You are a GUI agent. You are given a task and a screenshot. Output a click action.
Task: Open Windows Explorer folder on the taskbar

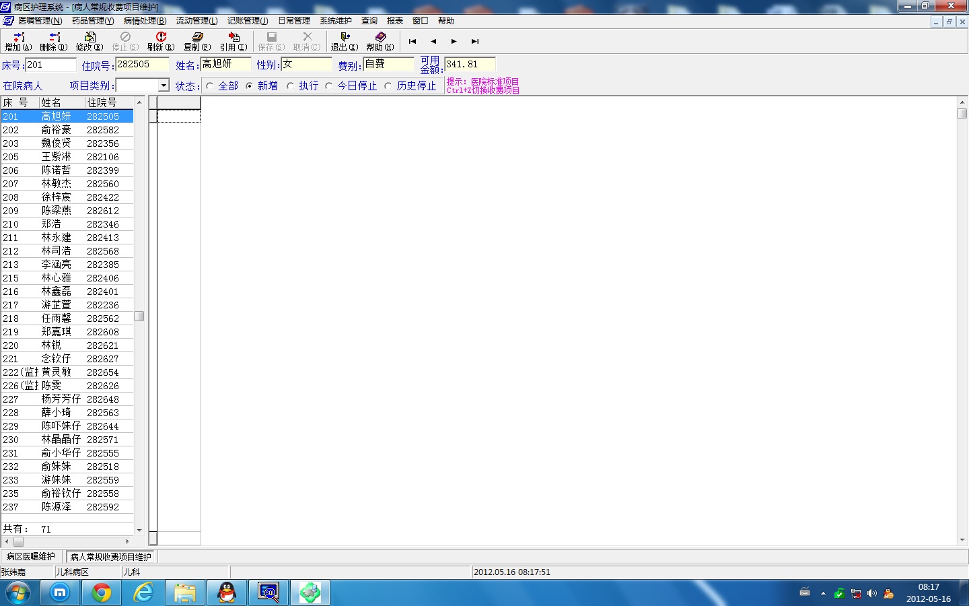[185, 593]
